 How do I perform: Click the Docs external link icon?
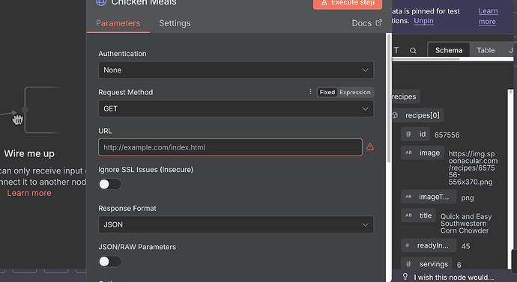point(379,22)
